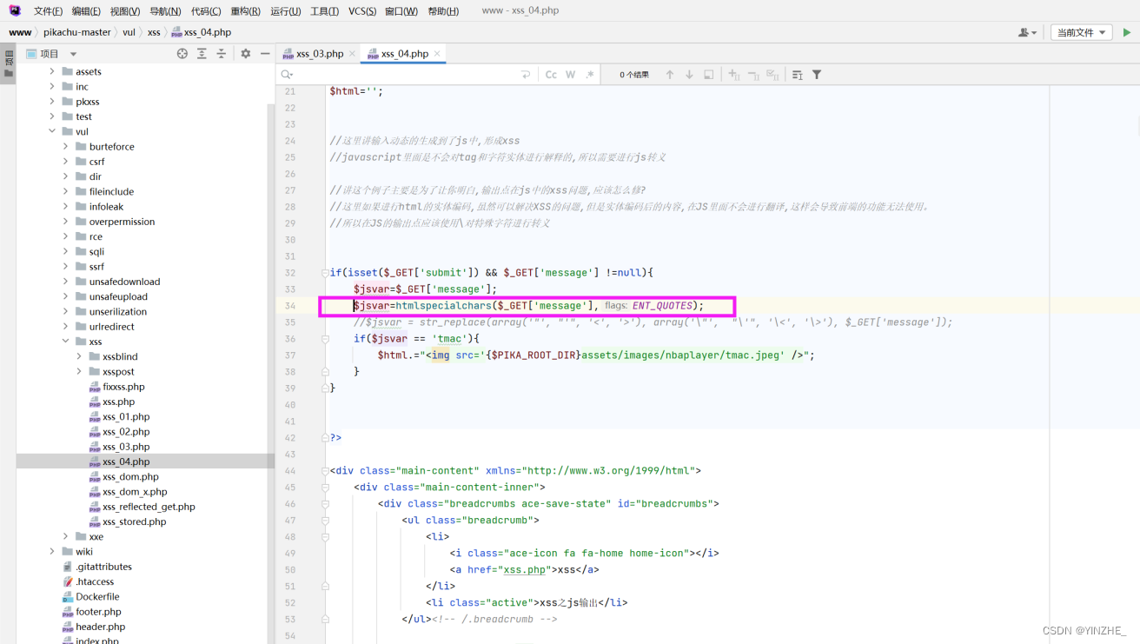This screenshot has height=644, width=1140.
Task: Click xss_04.php in navigation bar breadcrumb
Action: coord(201,32)
